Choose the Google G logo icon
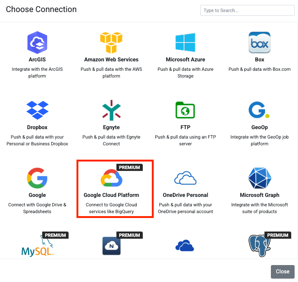 [37, 178]
